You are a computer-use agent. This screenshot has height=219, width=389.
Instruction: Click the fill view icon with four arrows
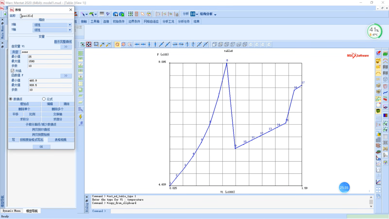[x=88, y=44]
